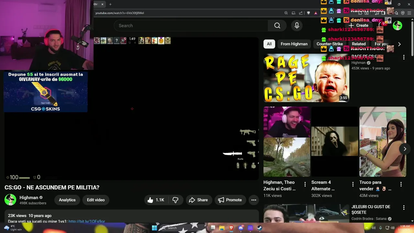This screenshot has height=233, width=414.
Task: Open the Highman, Theo Zeciu si Costi short
Action: click(x=287, y=142)
